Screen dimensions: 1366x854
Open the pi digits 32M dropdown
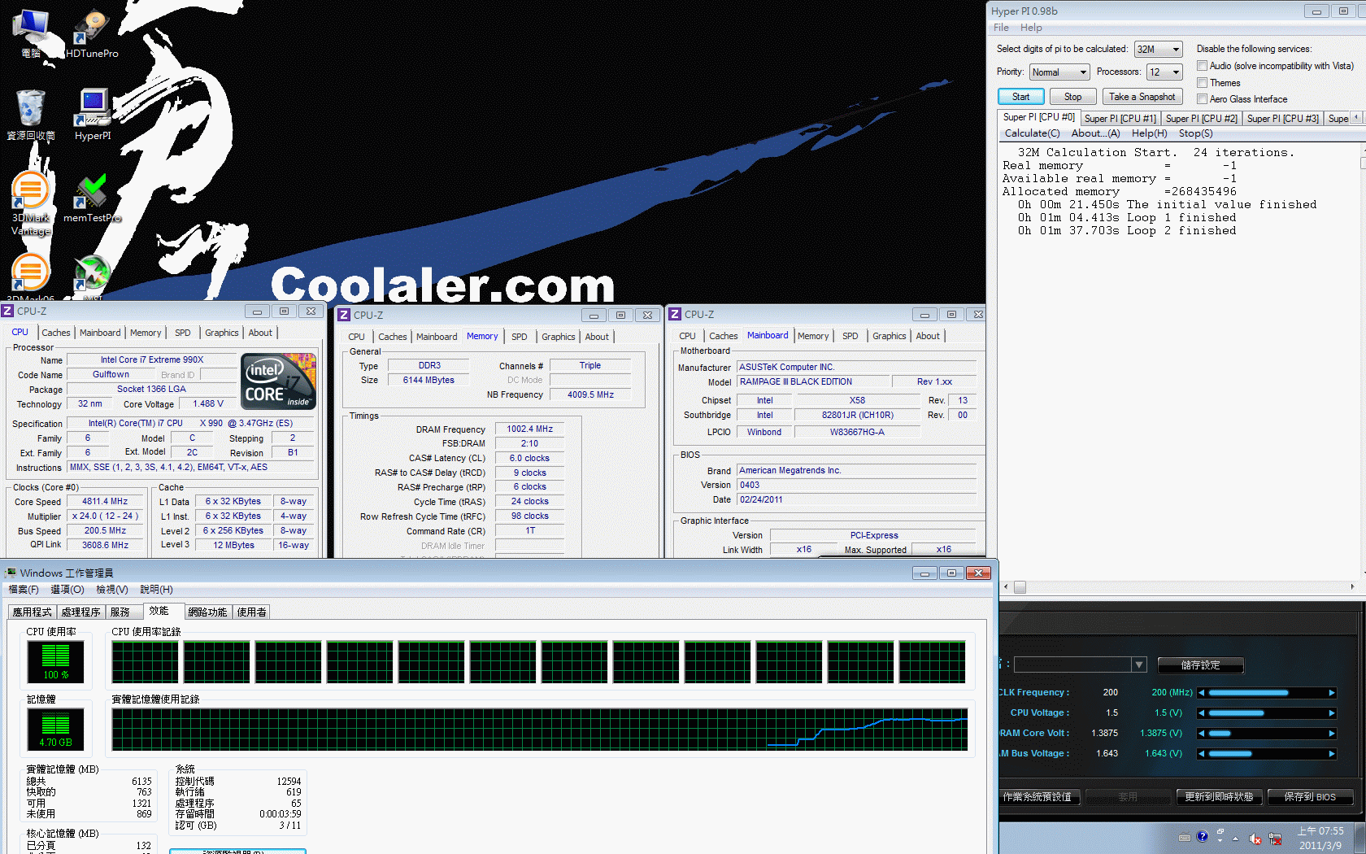click(x=1158, y=50)
